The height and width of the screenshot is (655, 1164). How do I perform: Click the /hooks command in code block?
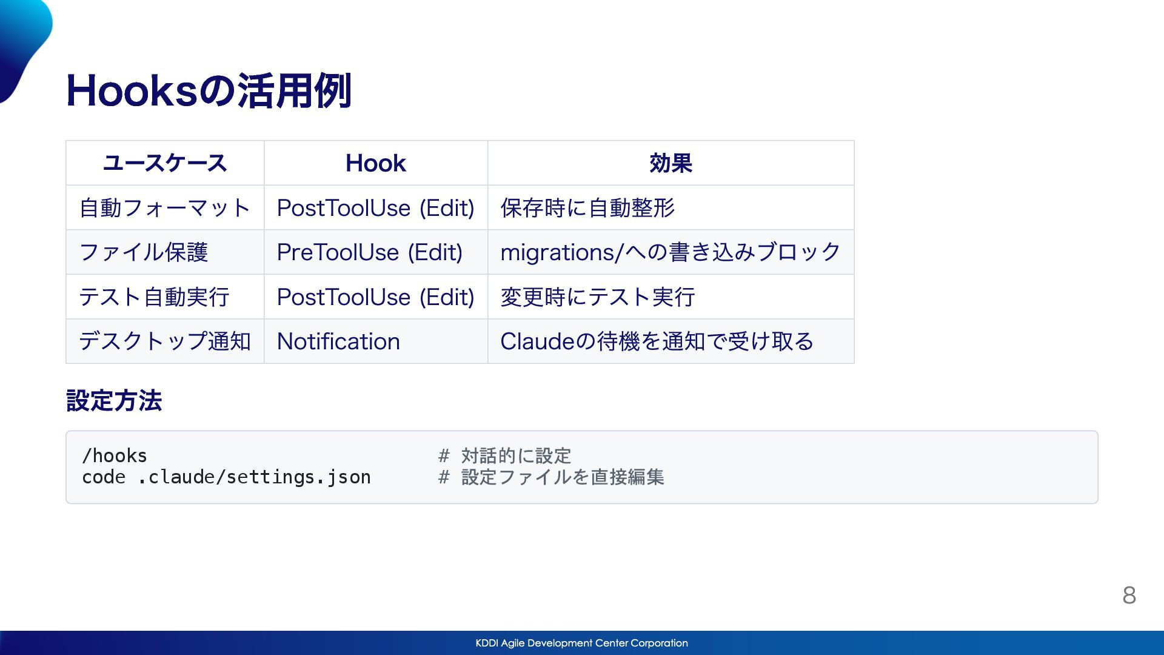[115, 456]
